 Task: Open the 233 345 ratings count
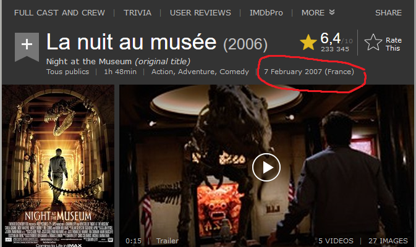335,49
